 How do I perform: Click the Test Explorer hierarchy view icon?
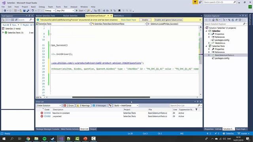[x=4, y=20]
